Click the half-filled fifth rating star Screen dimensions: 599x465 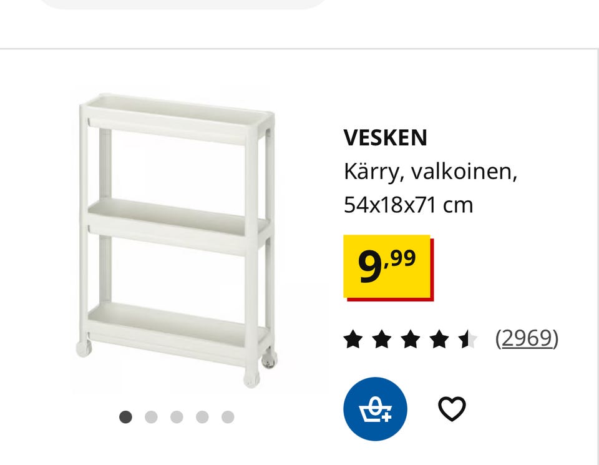469,340
